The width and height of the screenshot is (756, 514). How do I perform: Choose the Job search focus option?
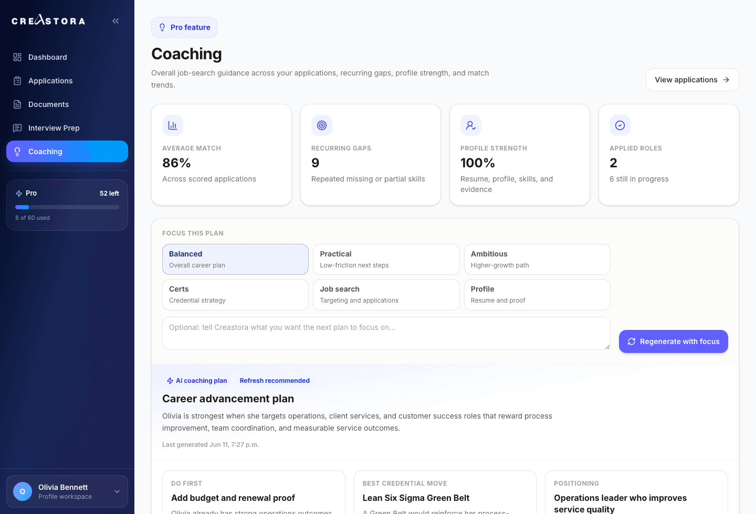coord(386,295)
